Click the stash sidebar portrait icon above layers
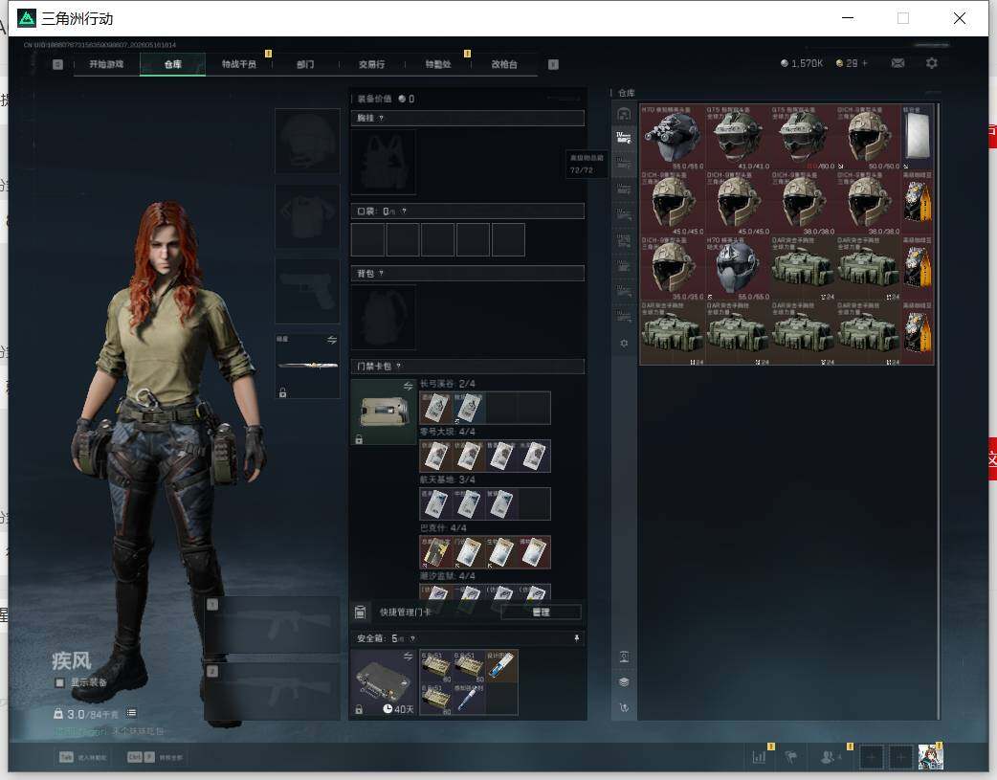Image resolution: width=997 pixels, height=780 pixels. coord(624,657)
